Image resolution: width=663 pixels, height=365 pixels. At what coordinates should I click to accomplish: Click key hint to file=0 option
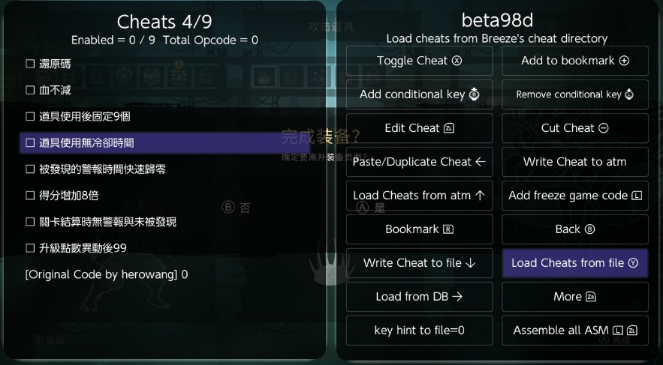419,331
